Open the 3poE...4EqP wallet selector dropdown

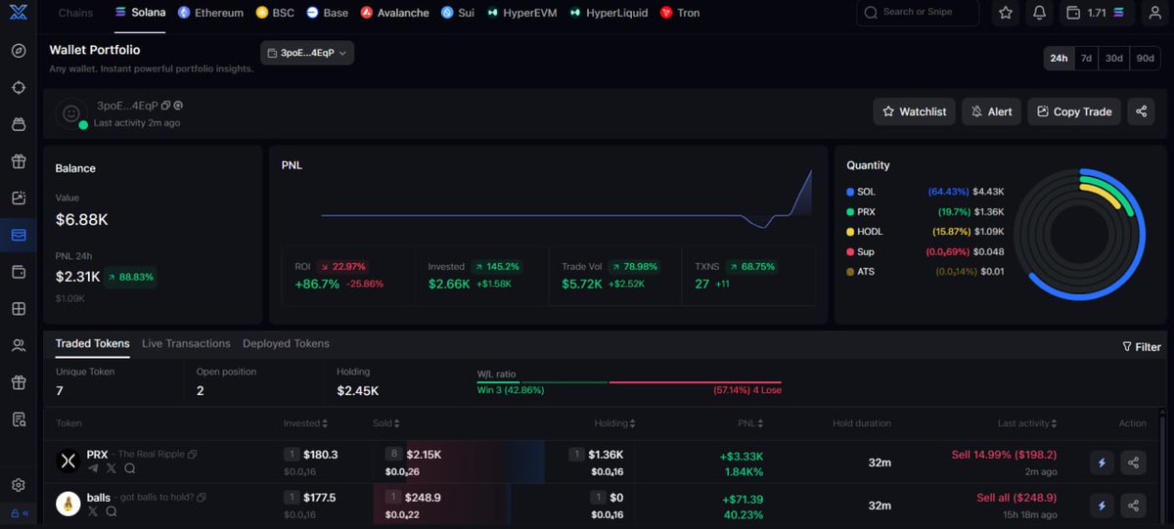tap(307, 53)
